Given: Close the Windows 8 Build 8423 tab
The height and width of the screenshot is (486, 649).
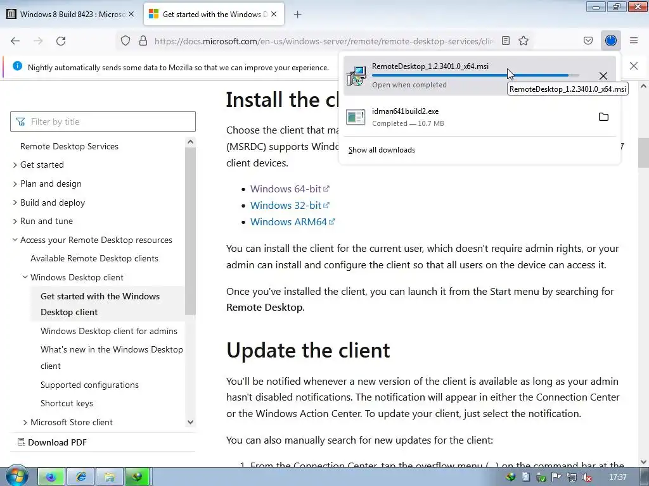Looking at the screenshot, I should [131, 14].
